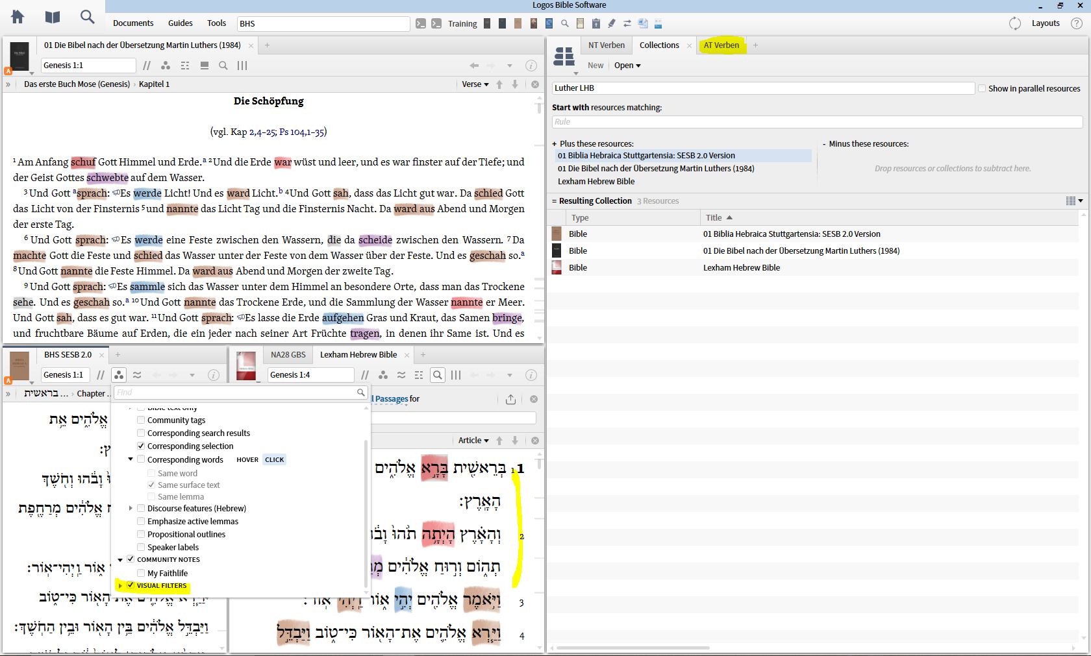Switch to the NT Verben tab
Image resolution: width=1091 pixels, height=656 pixels.
pyautogui.click(x=607, y=45)
